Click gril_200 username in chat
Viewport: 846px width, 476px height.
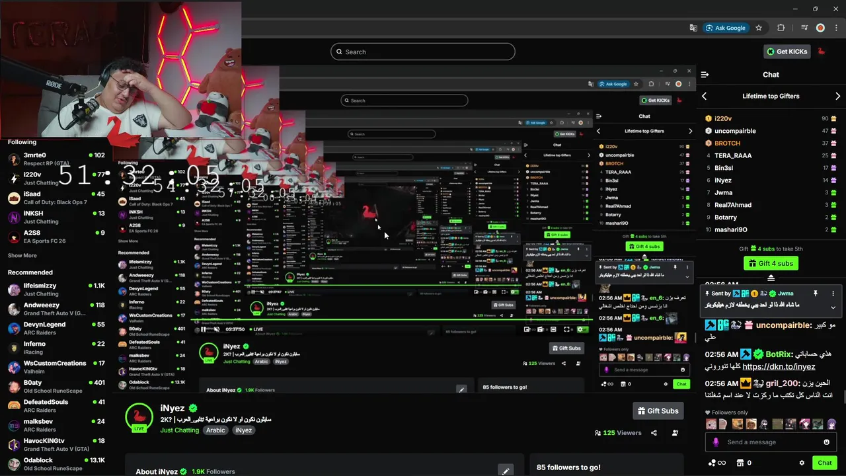(x=782, y=383)
